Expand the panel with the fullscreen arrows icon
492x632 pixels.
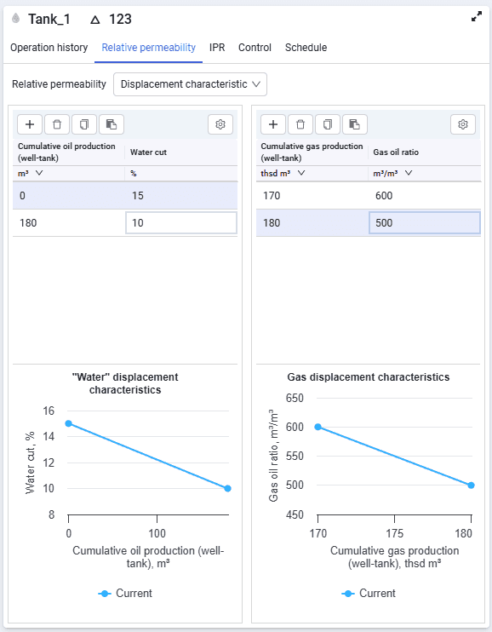477,17
